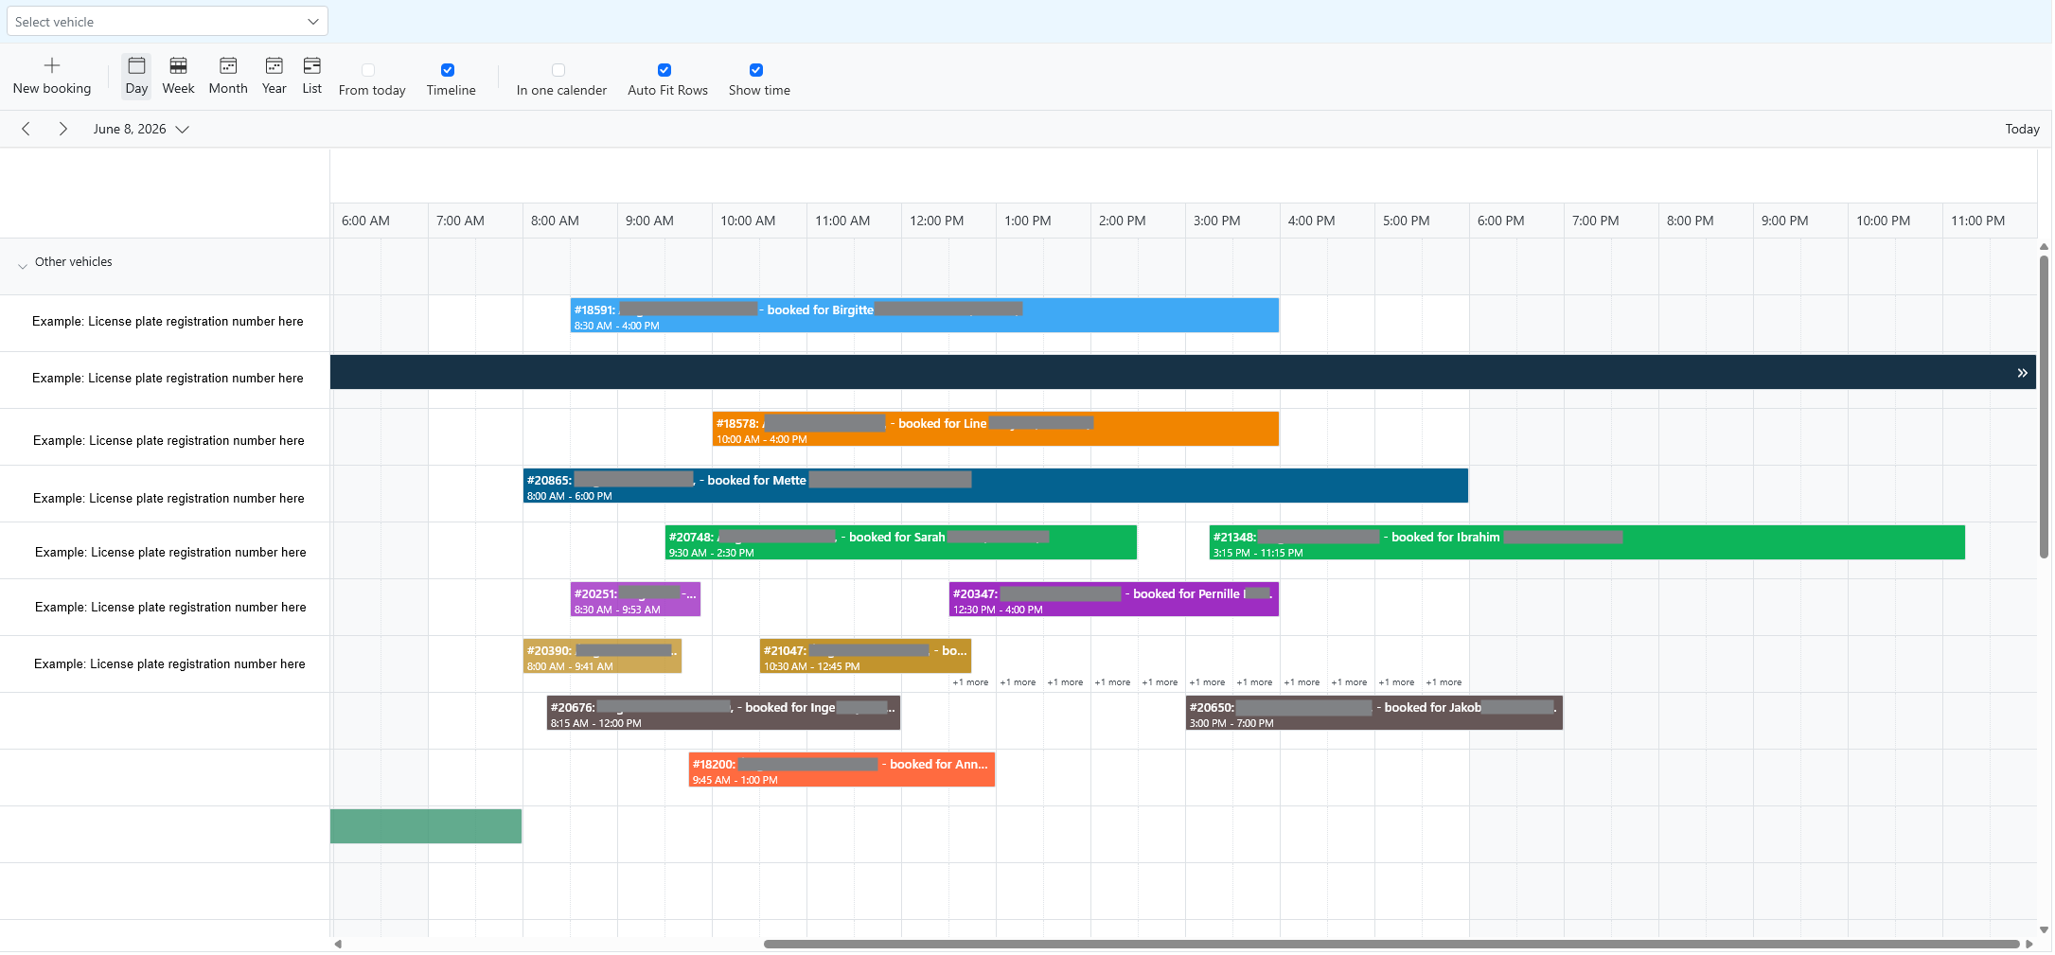2055x955 pixels.
Task: Open booking #20390 tan event
Action: tap(602, 656)
